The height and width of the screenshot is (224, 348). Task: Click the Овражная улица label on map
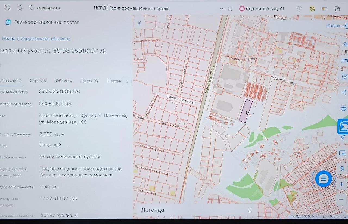284,81
